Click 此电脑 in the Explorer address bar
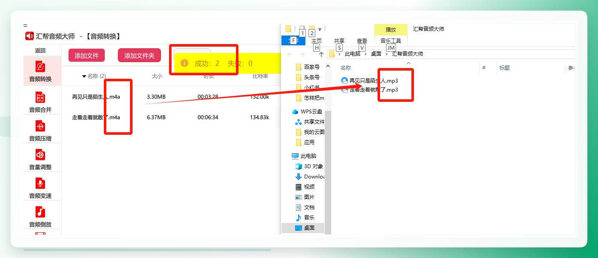Image resolution: width=598 pixels, height=258 pixels. [x=353, y=54]
